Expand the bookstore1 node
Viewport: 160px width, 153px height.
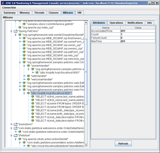coord(12,124)
